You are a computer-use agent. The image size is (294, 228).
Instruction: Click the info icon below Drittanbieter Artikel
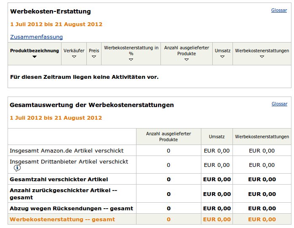(x=17, y=168)
